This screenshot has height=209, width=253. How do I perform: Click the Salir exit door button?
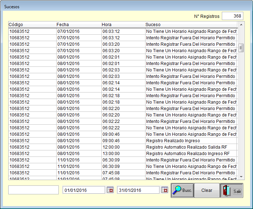pos(232,190)
